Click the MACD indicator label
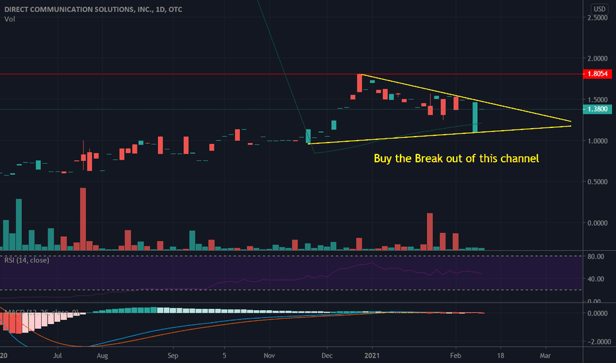This screenshot has height=363, width=616. click(x=41, y=312)
